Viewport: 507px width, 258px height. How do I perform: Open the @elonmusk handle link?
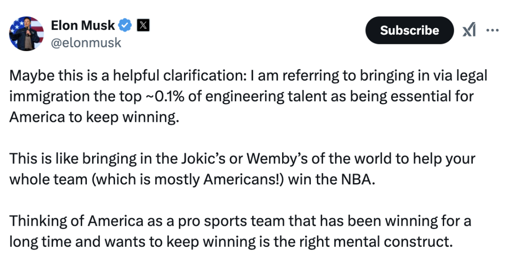[x=86, y=43]
